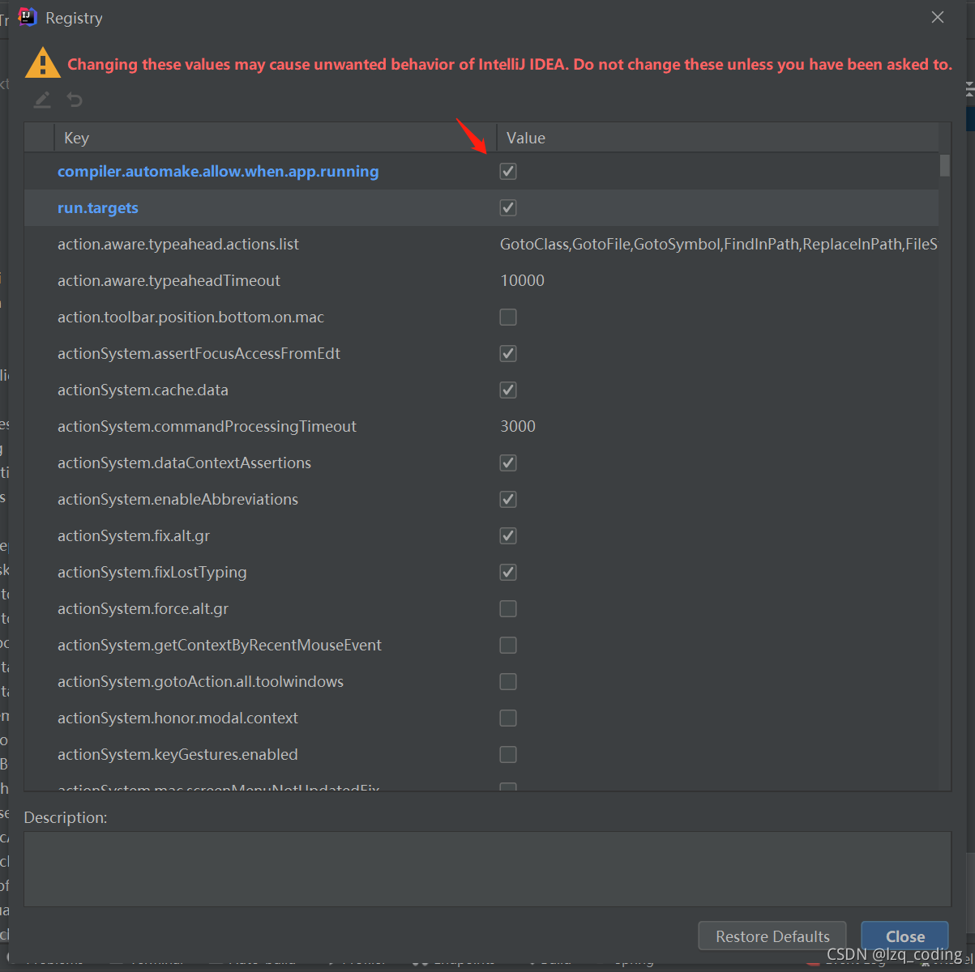The height and width of the screenshot is (972, 975).
Task: Click the value 10000
Action: pyautogui.click(x=522, y=281)
